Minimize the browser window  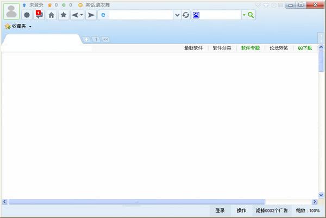click(x=290, y=5)
